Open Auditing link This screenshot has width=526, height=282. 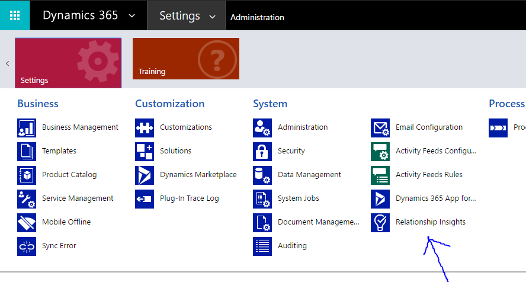point(292,246)
